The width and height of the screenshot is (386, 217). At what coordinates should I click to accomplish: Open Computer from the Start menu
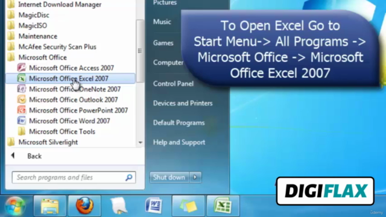pyautogui.click(x=168, y=63)
